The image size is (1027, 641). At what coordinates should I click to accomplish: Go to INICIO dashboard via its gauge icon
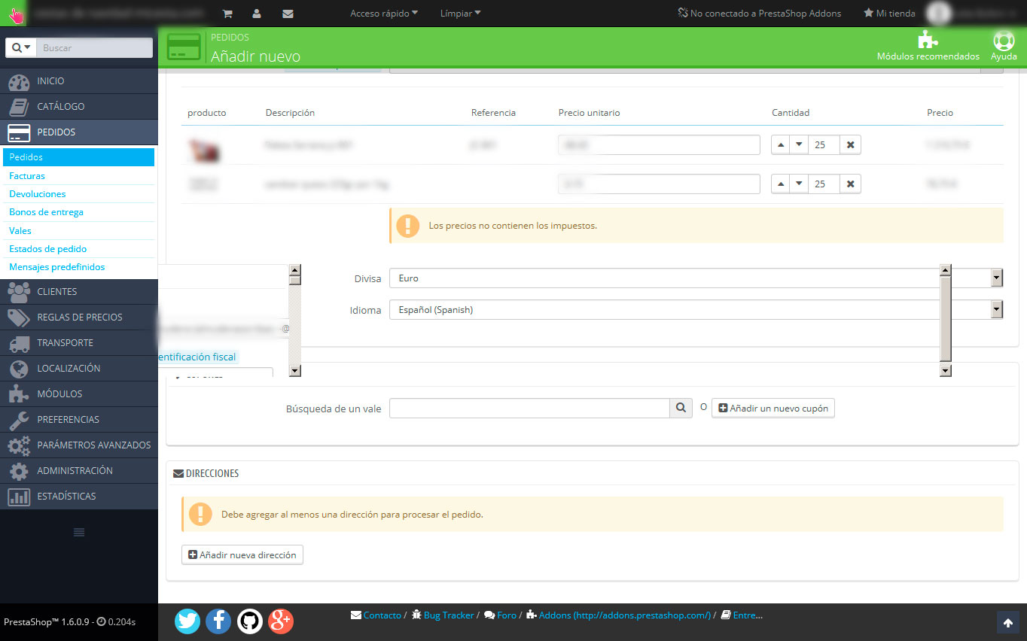point(19,81)
